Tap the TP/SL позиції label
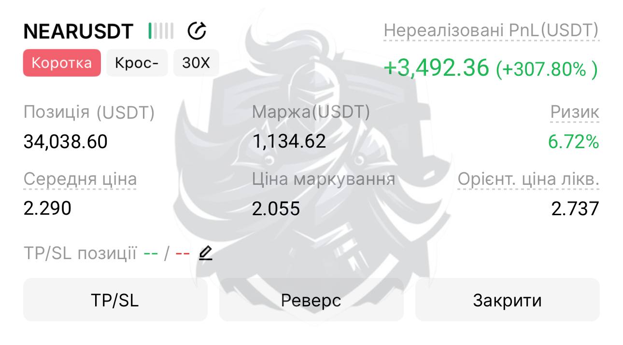 80,253
